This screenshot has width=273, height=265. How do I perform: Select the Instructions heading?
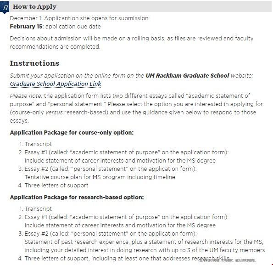pyautogui.click(x=34, y=63)
